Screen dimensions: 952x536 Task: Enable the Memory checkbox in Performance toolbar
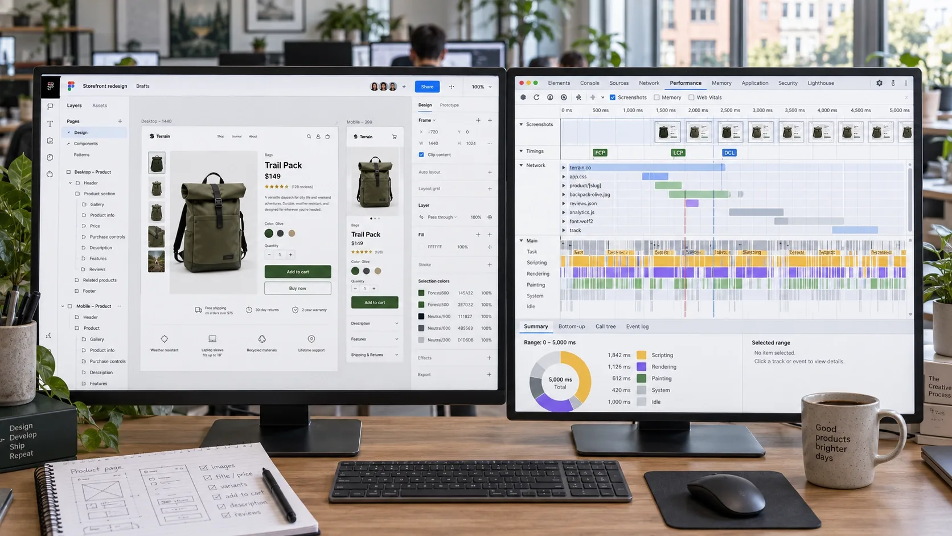tap(656, 97)
